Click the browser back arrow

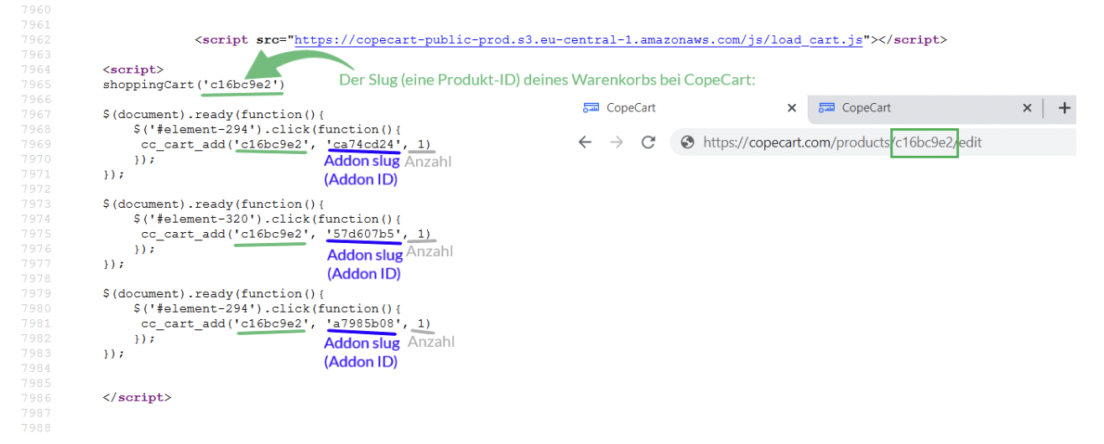[x=585, y=142]
